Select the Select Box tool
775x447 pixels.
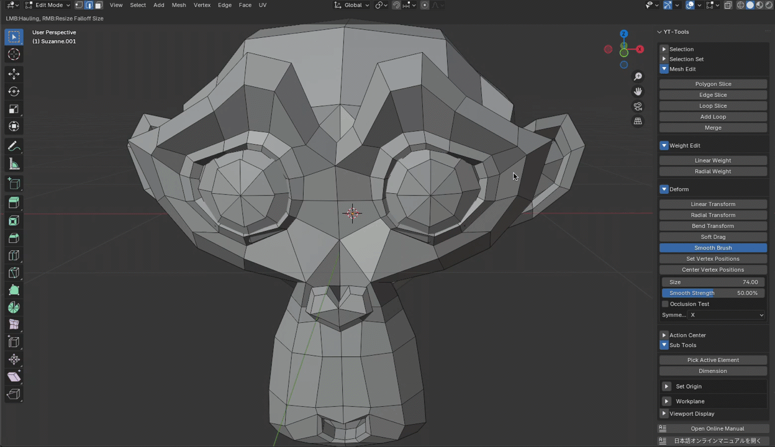(14, 37)
